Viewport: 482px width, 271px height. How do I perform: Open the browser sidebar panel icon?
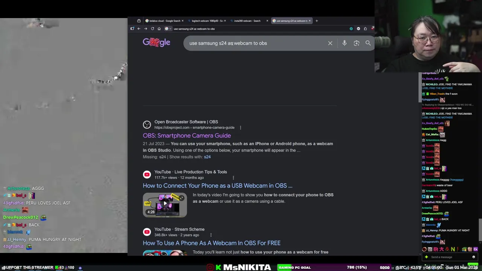tap(132, 29)
